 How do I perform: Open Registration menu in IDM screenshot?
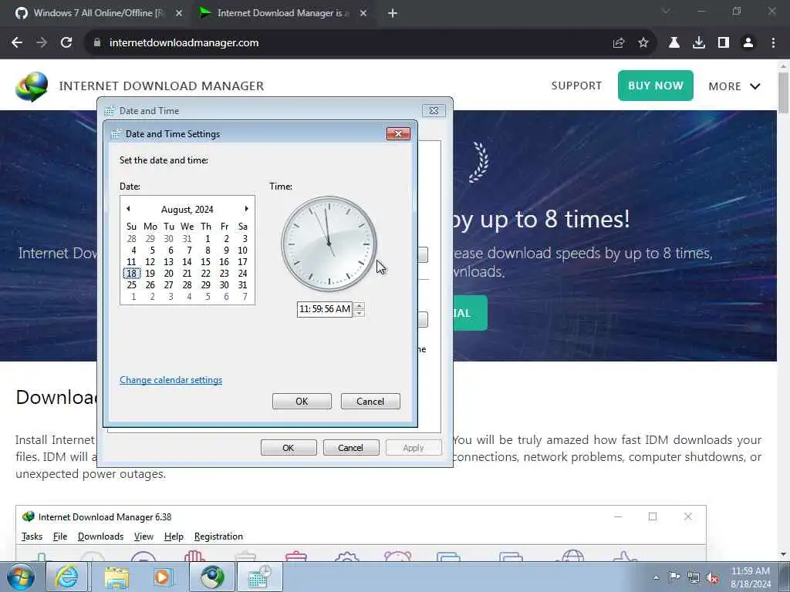218,536
